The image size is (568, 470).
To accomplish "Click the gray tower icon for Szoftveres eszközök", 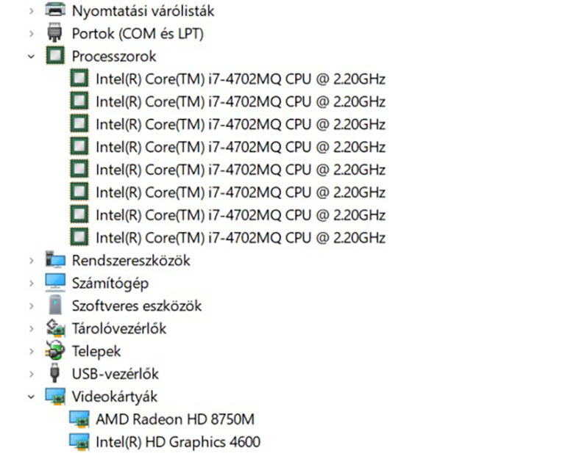I will [x=55, y=305].
